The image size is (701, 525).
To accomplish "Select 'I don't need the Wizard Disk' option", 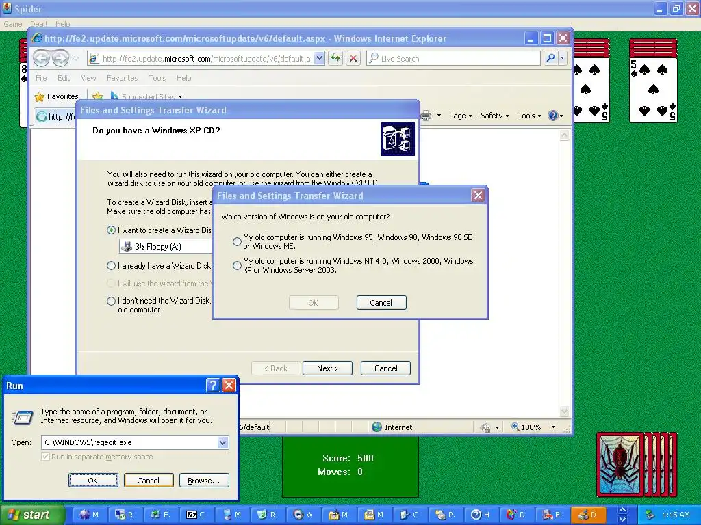I will (x=112, y=301).
